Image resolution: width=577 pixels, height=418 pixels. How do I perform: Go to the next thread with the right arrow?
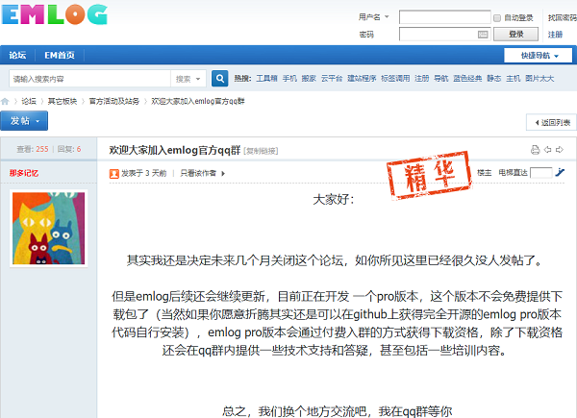pos(560,150)
